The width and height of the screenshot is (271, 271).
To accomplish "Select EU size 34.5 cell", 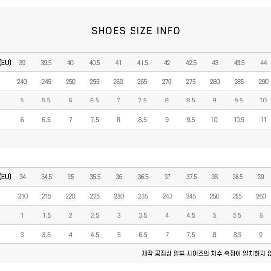I will pos(47,177).
